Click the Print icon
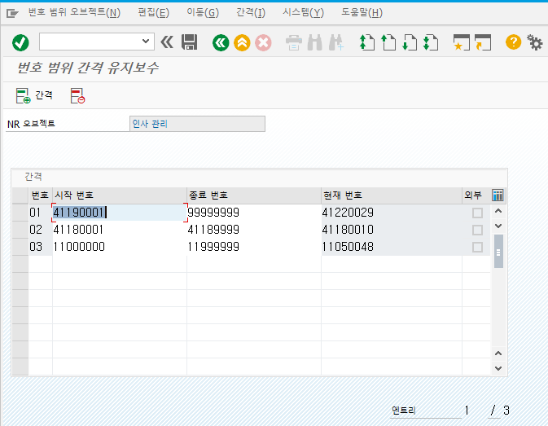Screen dimensions: 548x426 click(294, 42)
